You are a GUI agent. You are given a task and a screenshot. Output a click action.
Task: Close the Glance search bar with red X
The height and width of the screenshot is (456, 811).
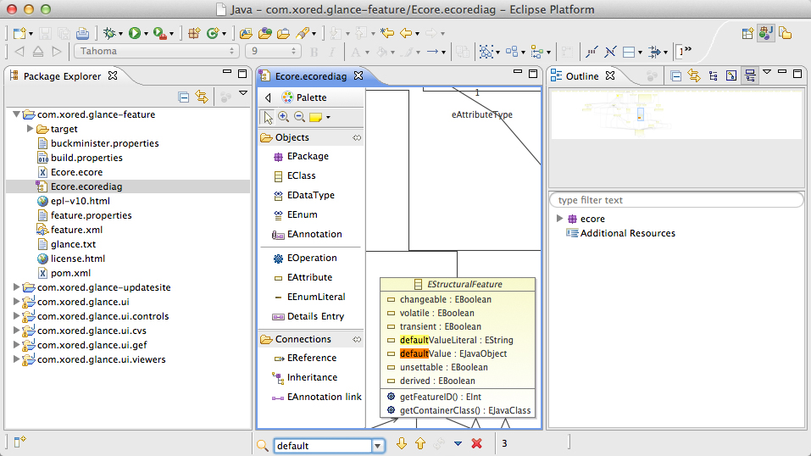click(x=476, y=444)
